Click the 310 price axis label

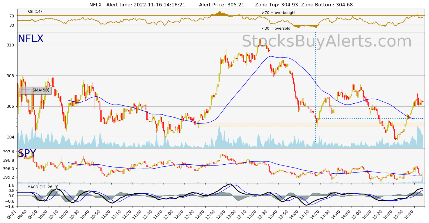pyautogui.click(x=11, y=45)
